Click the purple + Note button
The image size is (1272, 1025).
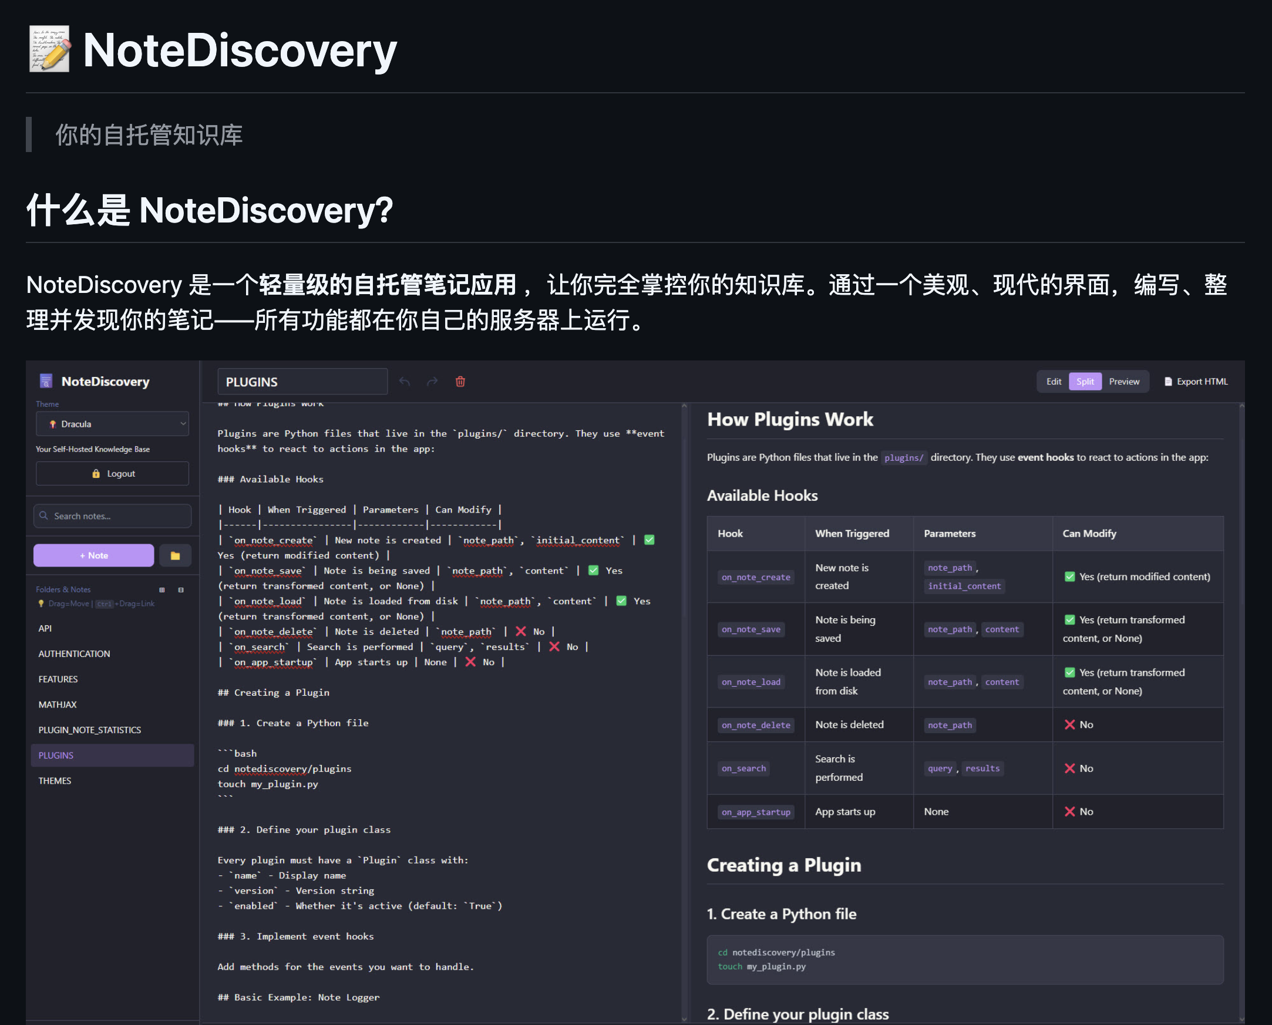(94, 555)
